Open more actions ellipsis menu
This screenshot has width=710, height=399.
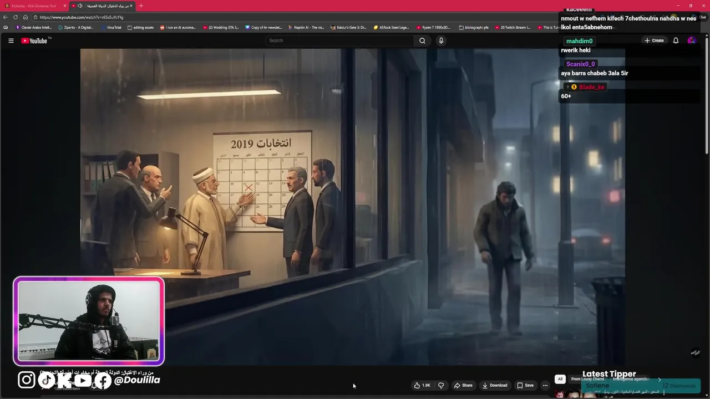[x=545, y=385]
